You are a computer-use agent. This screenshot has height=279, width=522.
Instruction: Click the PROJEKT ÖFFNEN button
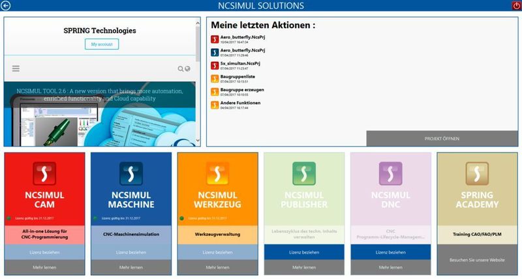coord(442,138)
